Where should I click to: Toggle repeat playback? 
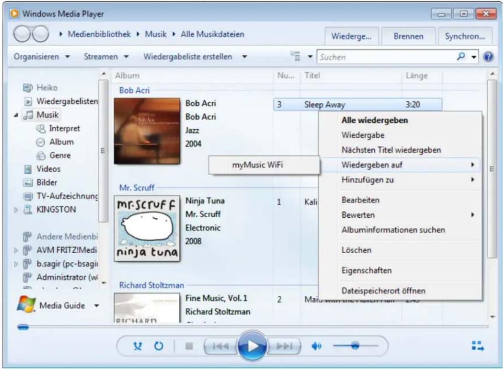pyautogui.click(x=158, y=346)
